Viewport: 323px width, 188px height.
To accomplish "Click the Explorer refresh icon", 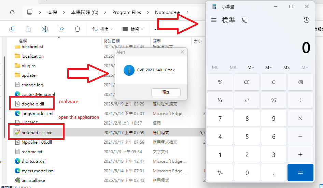I will coord(12,12).
